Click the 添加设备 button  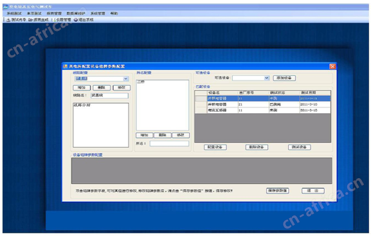tap(284, 78)
